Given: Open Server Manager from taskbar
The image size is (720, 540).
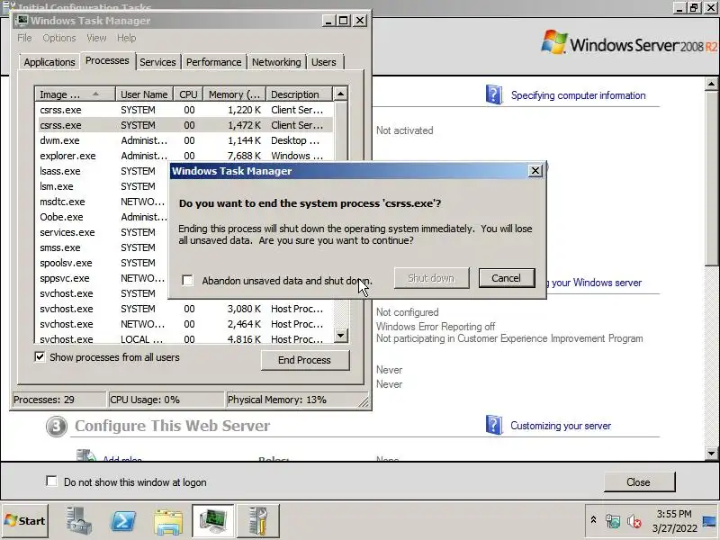Looking at the screenshot, I should coord(78,521).
